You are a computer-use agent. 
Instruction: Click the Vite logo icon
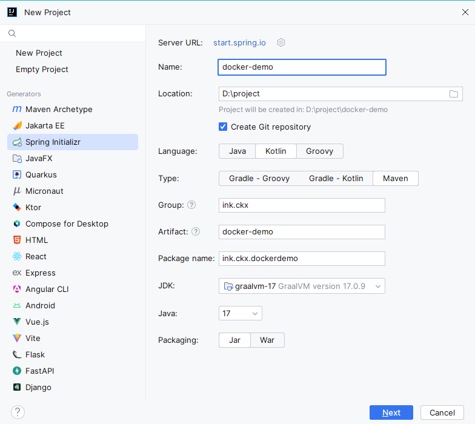[17, 338]
